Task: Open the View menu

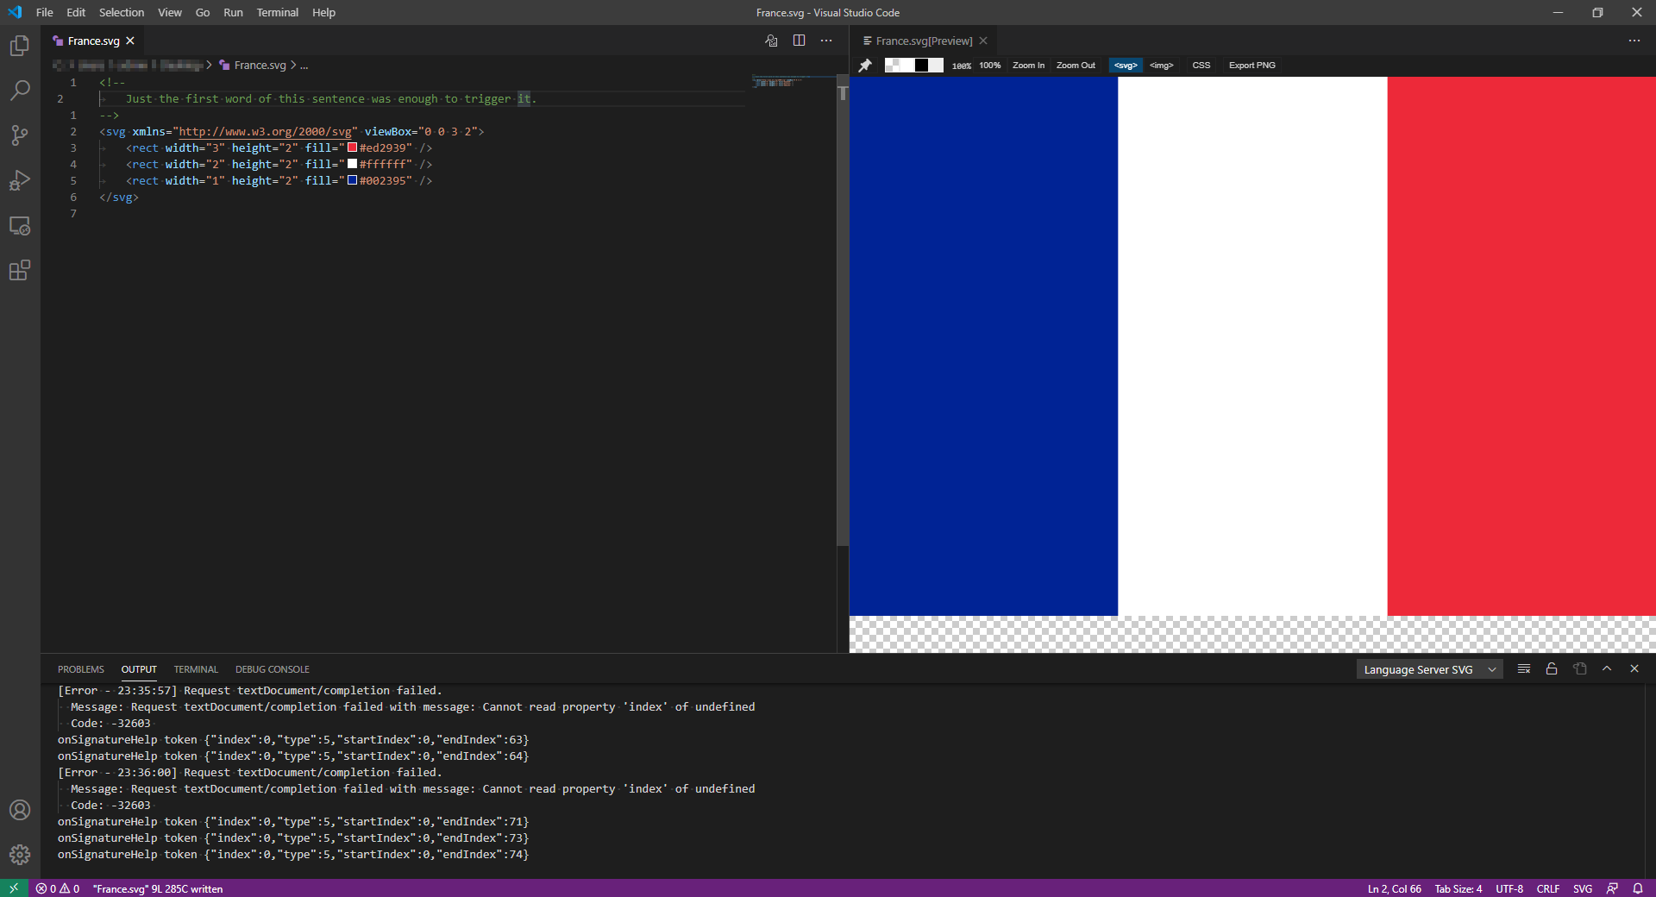Action: coord(170,12)
